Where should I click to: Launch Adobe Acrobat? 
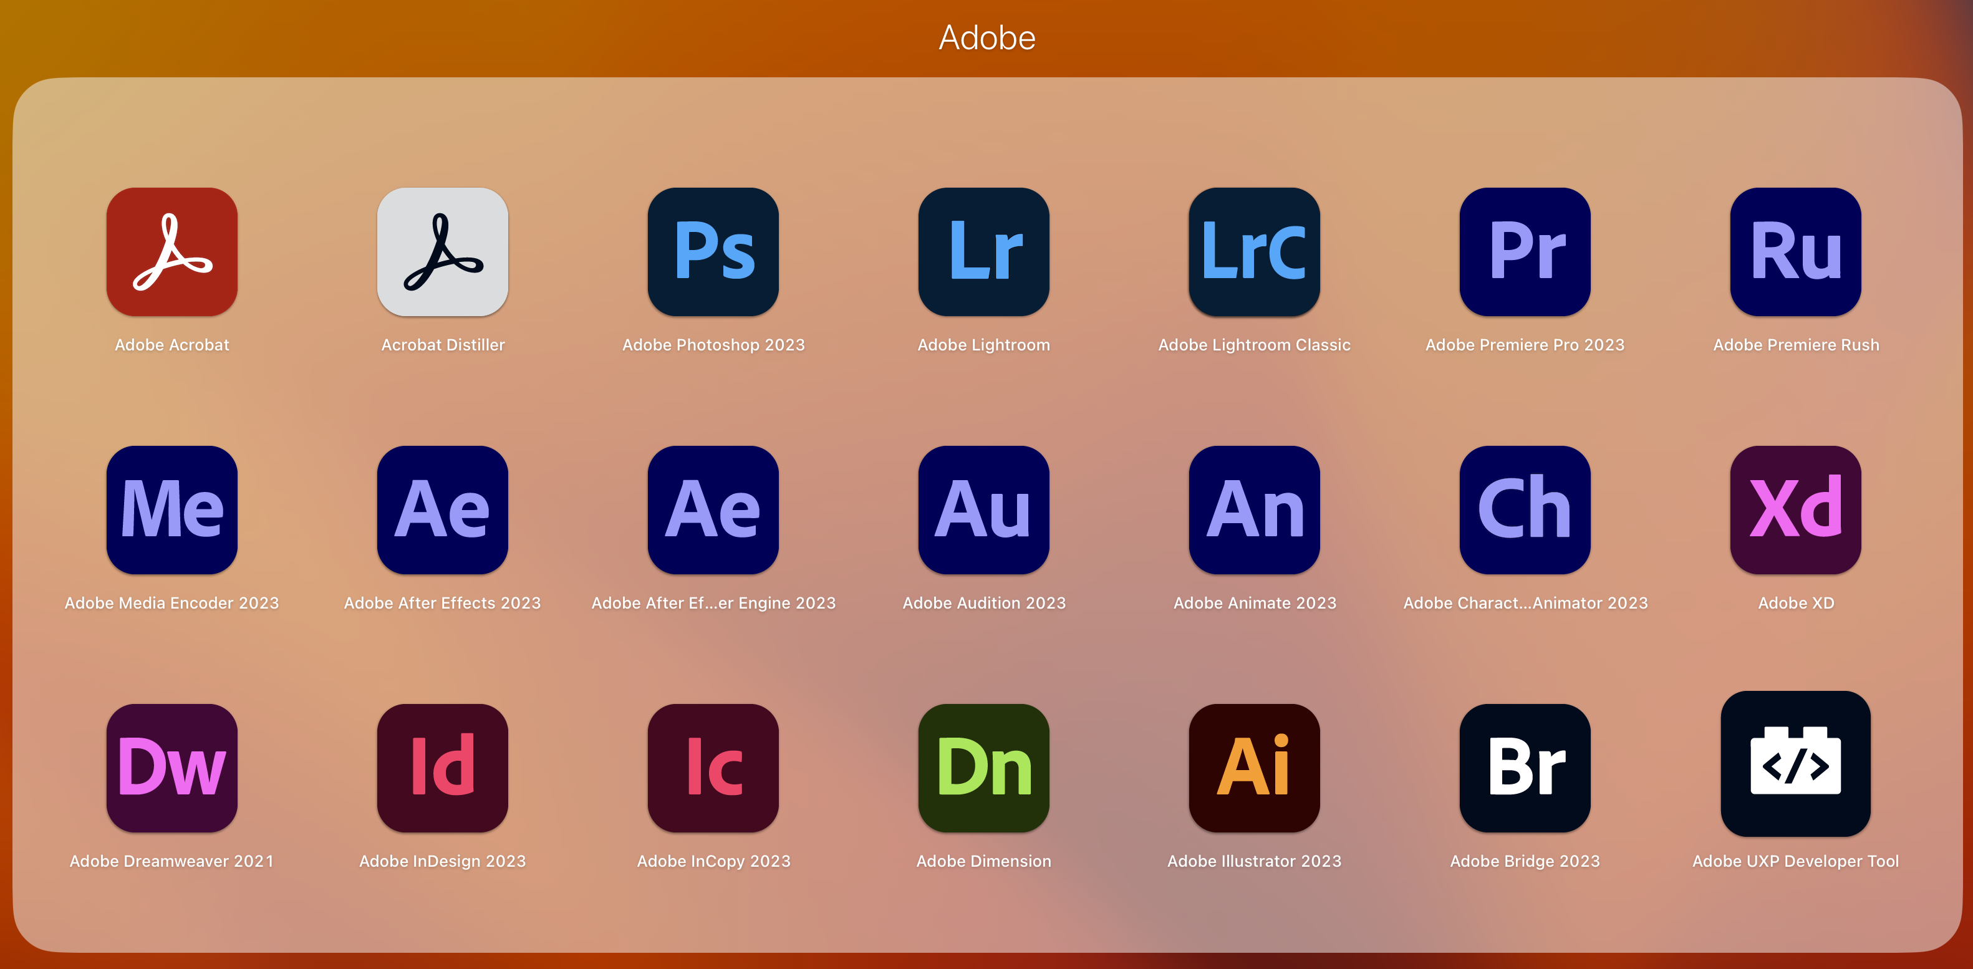[x=171, y=251]
